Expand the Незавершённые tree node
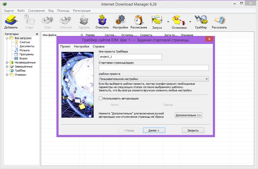The image size is (258, 169). pos(7,62)
